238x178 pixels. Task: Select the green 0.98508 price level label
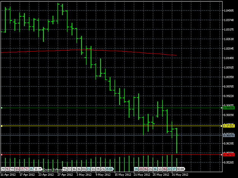(229, 108)
